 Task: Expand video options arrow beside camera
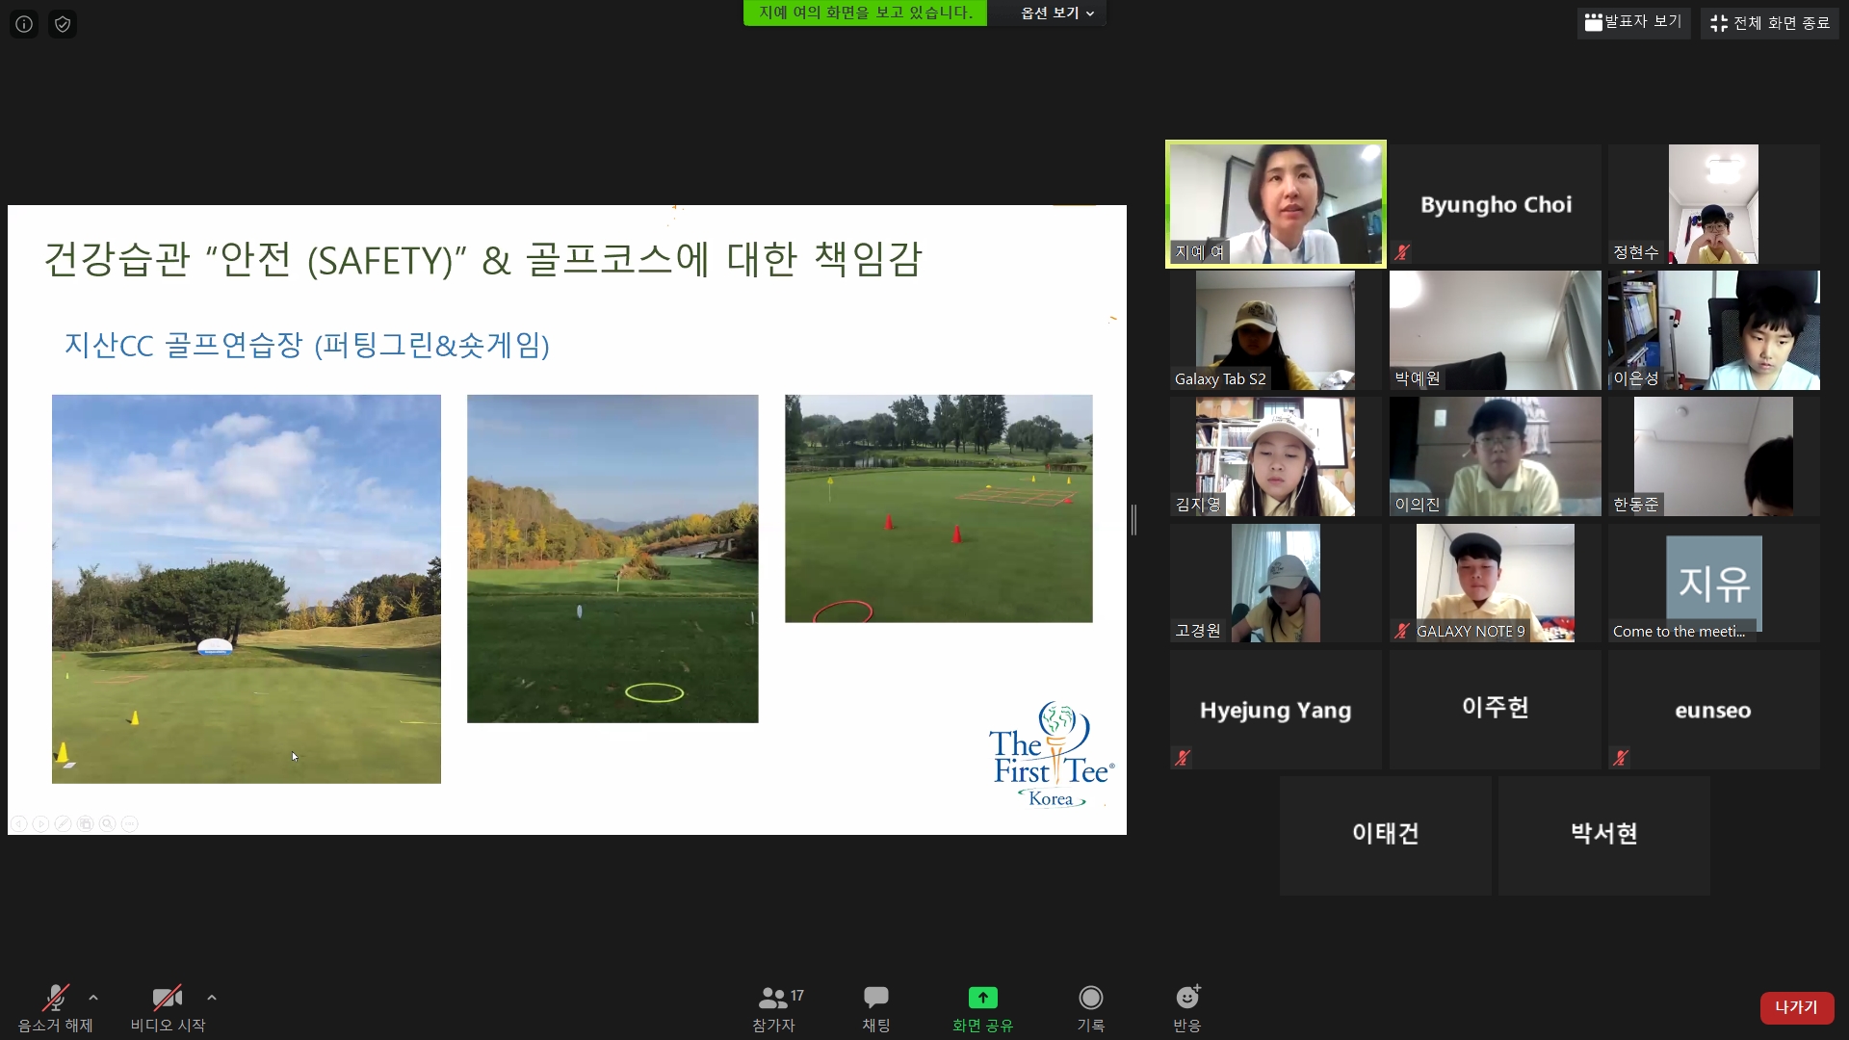tap(212, 998)
